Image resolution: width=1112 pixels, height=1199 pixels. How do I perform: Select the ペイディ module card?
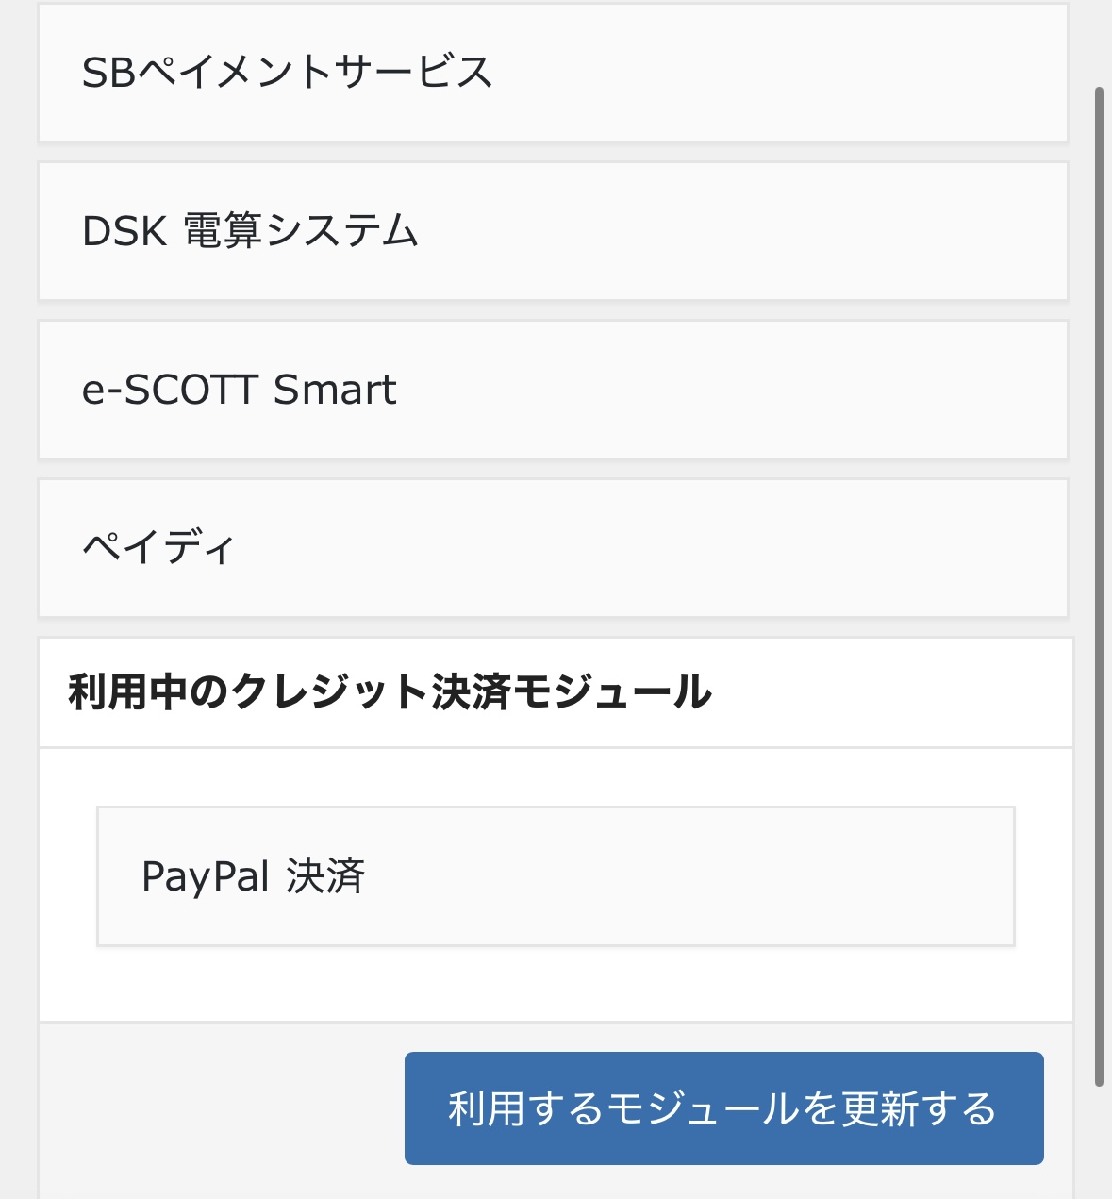click(x=553, y=548)
